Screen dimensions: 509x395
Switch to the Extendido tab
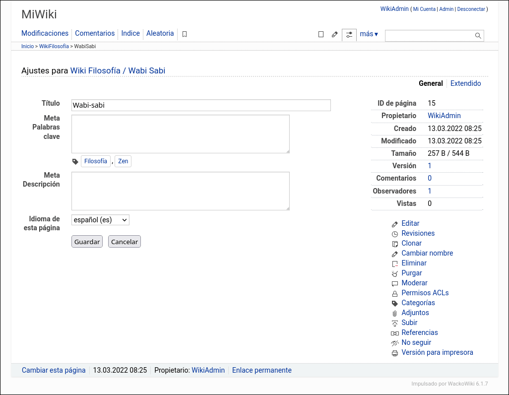[x=465, y=83]
